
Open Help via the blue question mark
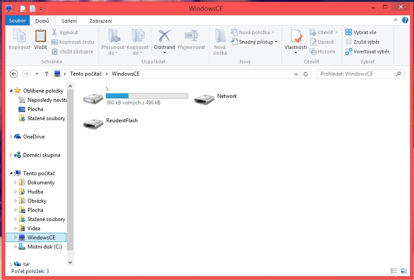[405, 20]
